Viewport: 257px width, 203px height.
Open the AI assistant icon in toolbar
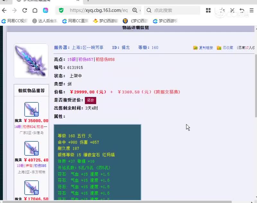45,10
